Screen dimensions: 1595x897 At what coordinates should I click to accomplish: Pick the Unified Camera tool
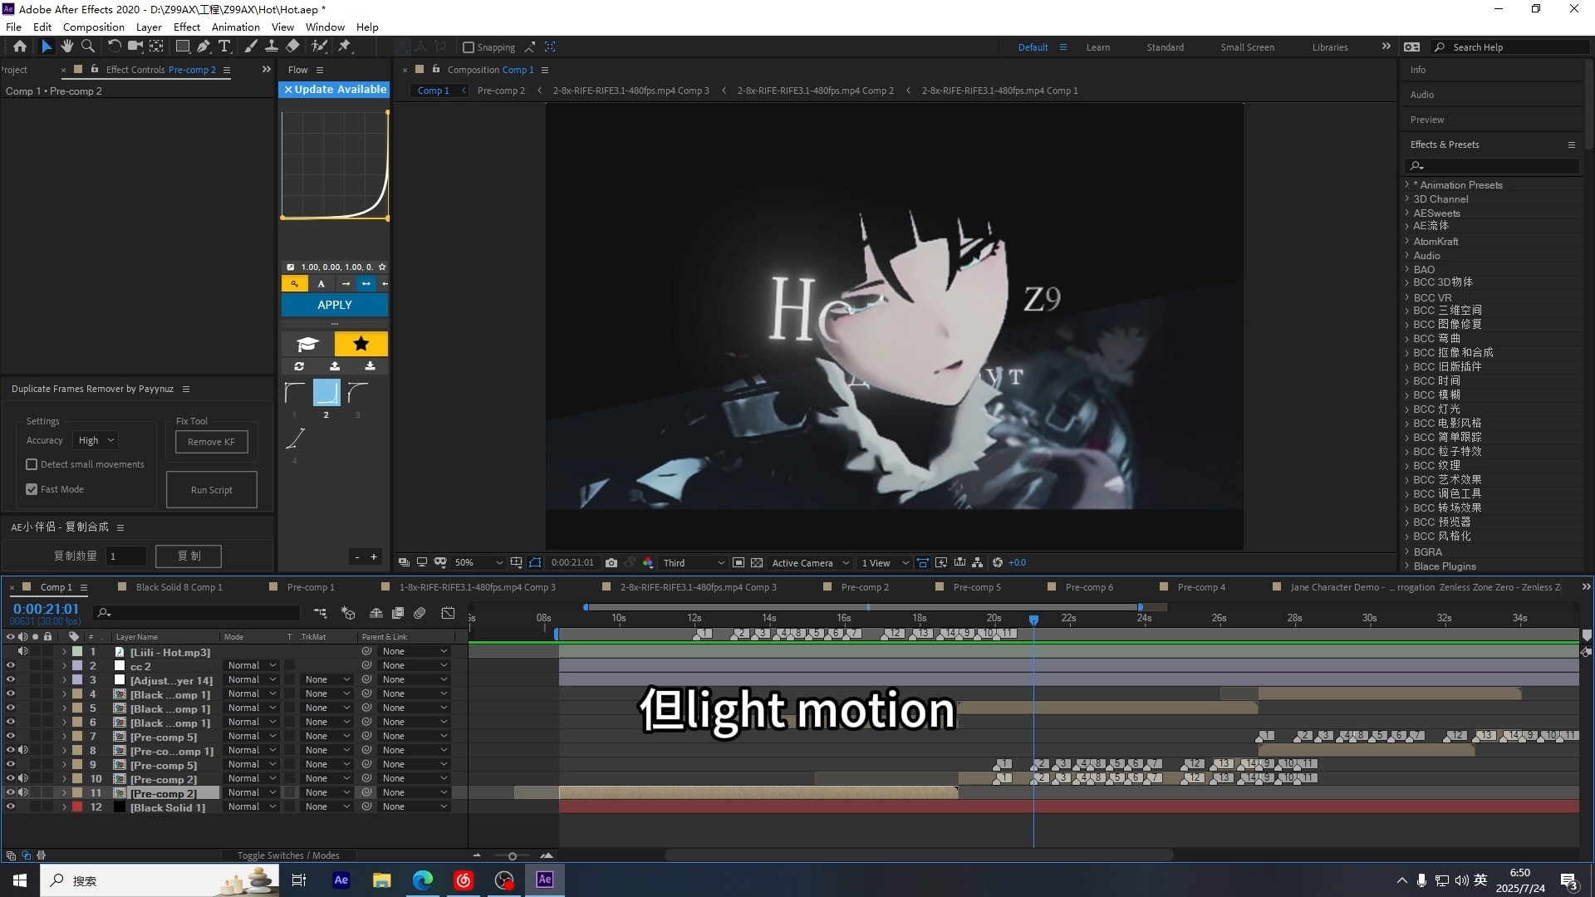135,47
